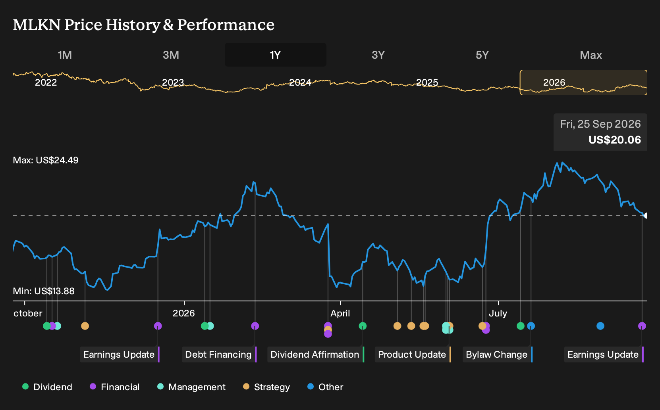Screen dimensions: 660x410
Task: Click the purple marker above the Debt Financing label
Action: (255, 326)
